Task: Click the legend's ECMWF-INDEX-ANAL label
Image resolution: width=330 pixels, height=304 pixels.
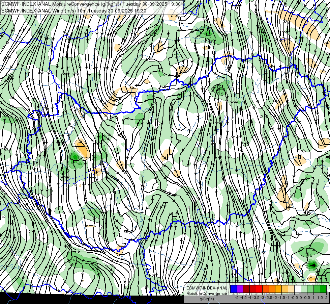Action: coord(207,288)
